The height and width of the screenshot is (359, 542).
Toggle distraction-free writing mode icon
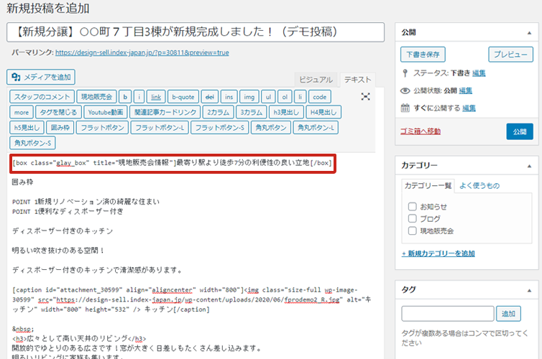click(x=366, y=96)
